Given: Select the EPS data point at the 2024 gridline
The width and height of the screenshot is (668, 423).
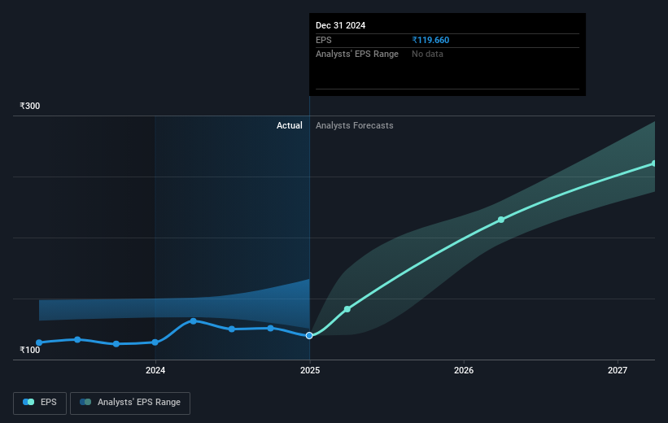Looking at the screenshot, I should pos(155,342).
